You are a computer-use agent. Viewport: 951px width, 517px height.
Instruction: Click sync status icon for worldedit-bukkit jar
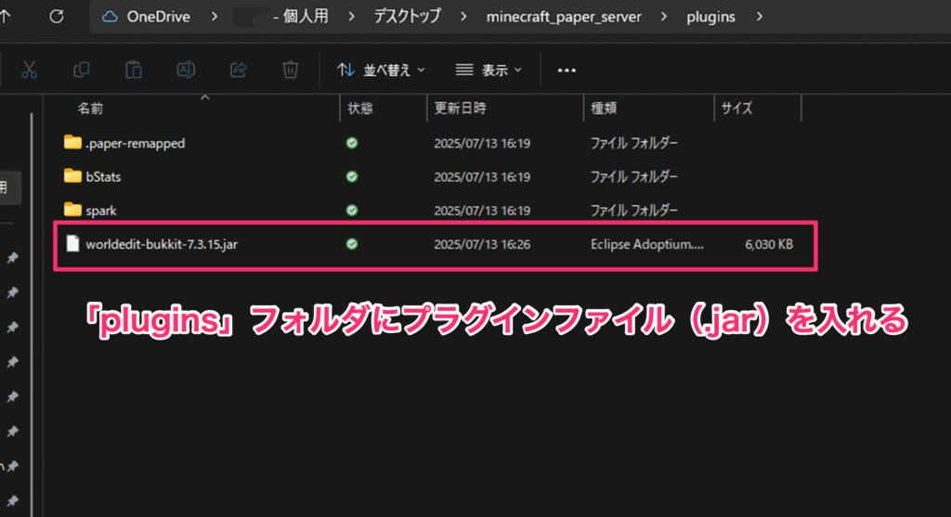[x=352, y=244]
